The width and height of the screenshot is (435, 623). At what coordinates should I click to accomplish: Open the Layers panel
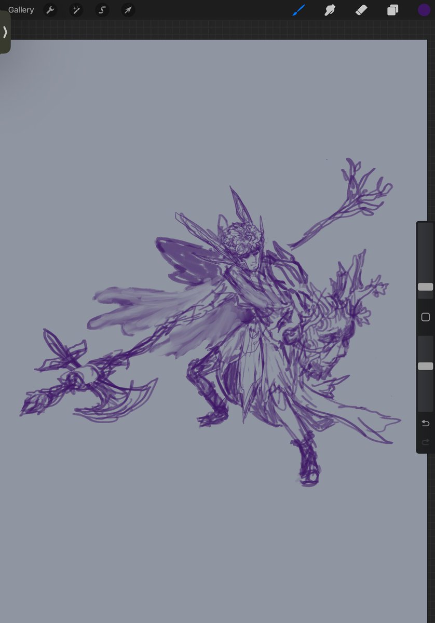point(392,10)
